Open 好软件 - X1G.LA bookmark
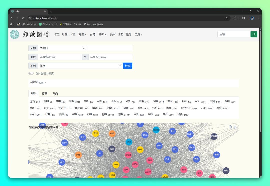This screenshot has height=186, width=270. point(48,24)
